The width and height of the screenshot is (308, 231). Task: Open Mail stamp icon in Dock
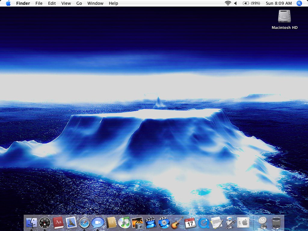click(x=71, y=223)
